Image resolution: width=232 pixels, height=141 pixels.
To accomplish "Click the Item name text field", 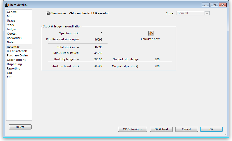I will (89, 13).
